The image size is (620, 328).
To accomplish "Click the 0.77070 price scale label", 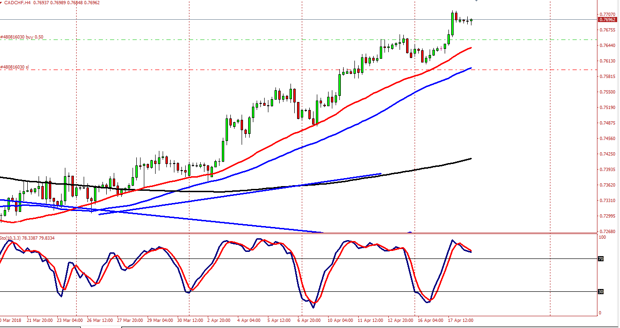I will 607,15.
